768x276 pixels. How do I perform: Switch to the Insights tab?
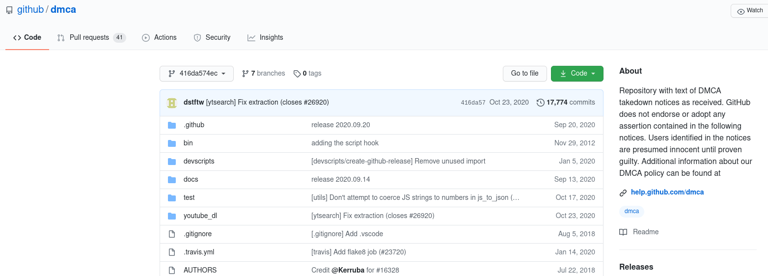(x=265, y=37)
